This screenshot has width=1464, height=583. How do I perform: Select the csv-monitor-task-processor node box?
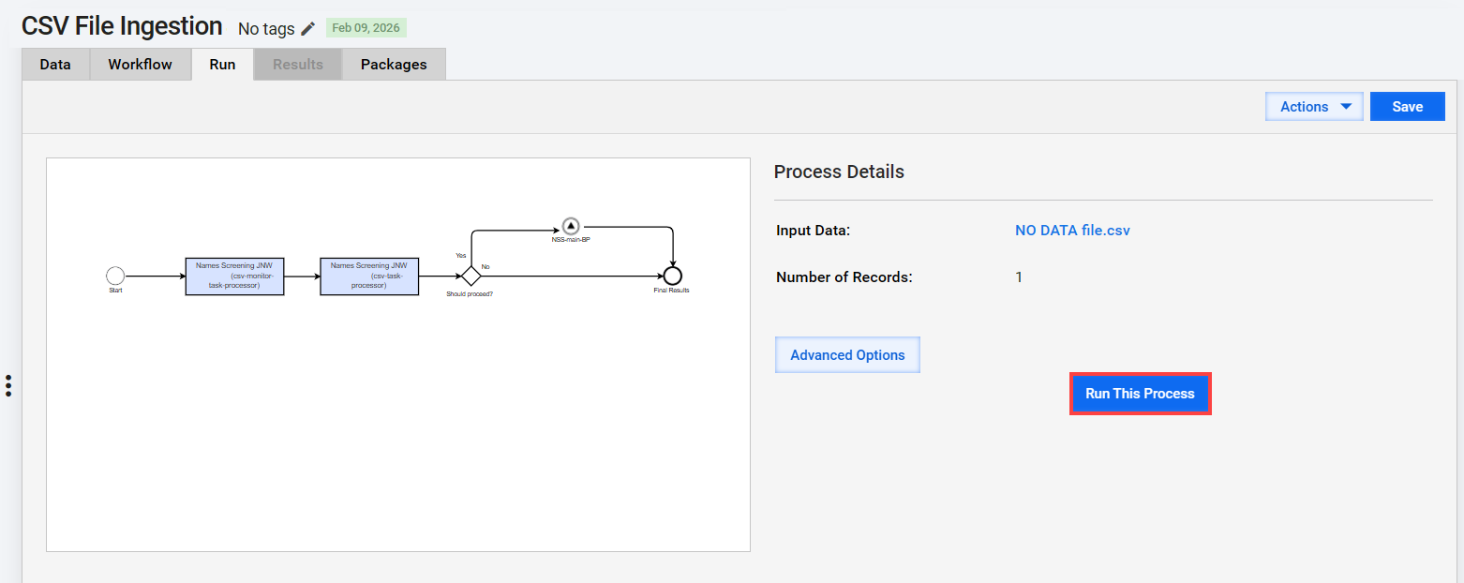(234, 276)
